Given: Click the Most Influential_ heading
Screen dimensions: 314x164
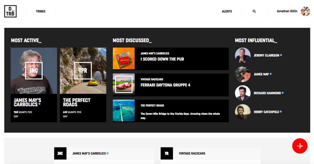Looking at the screenshot, I should pos(256,41).
